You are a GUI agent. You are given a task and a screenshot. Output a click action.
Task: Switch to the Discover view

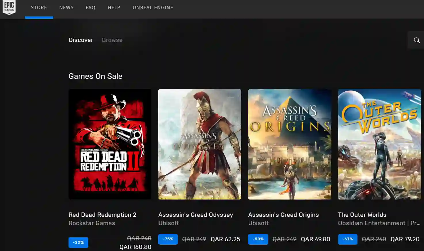pyautogui.click(x=81, y=40)
